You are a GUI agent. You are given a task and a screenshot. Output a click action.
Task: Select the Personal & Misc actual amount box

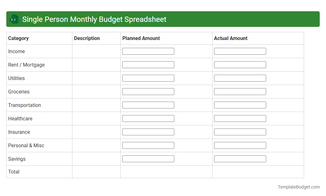pos(240,145)
